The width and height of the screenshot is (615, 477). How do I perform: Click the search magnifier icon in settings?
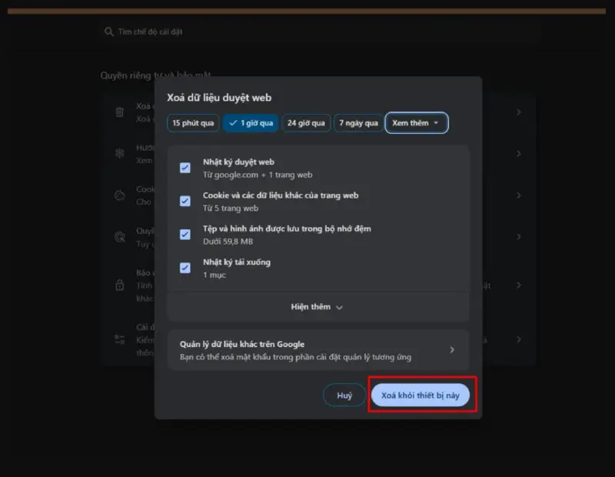pos(108,32)
